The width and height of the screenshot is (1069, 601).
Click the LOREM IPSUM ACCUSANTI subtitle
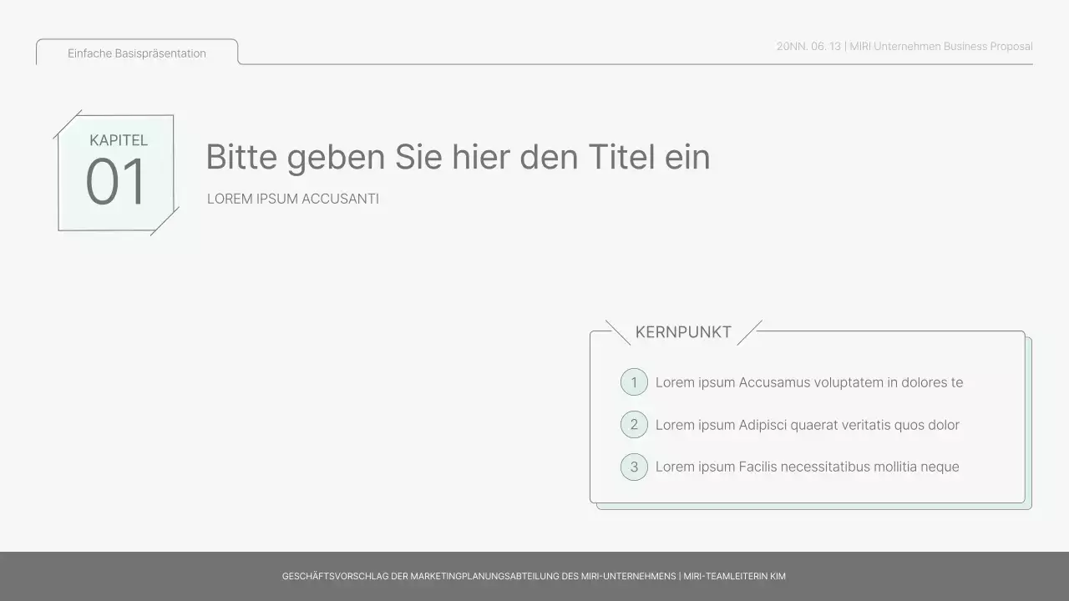tap(293, 199)
